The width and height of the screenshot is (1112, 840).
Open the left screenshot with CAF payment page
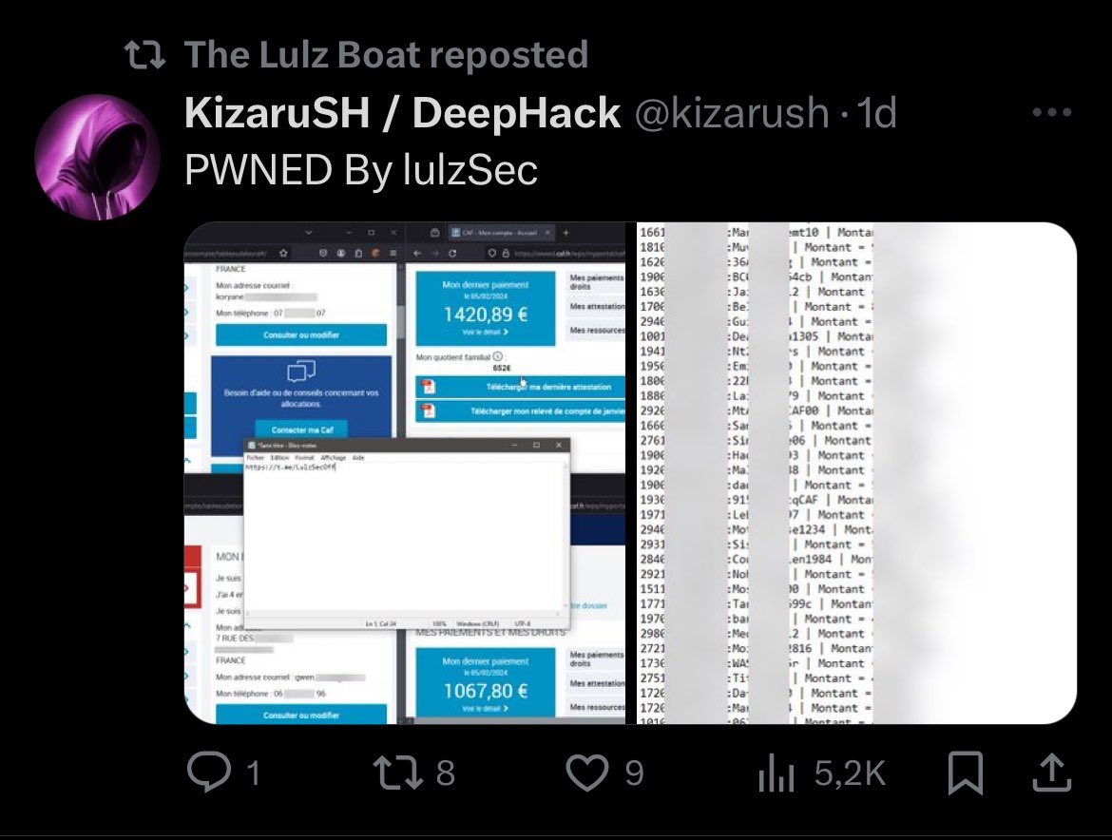click(405, 473)
